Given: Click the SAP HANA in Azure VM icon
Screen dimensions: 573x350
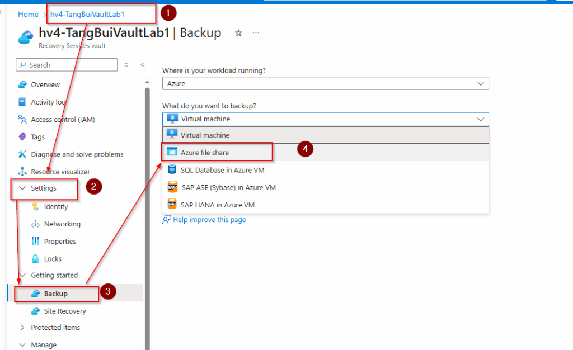Looking at the screenshot, I should [x=172, y=204].
